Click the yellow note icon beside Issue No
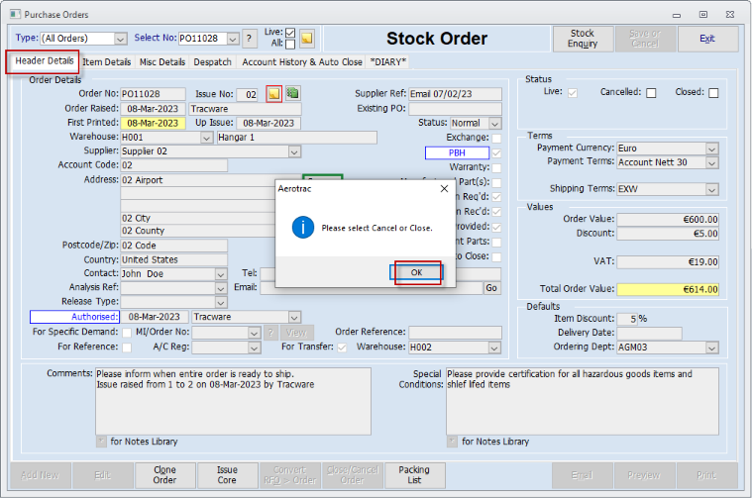 (x=273, y=94)
